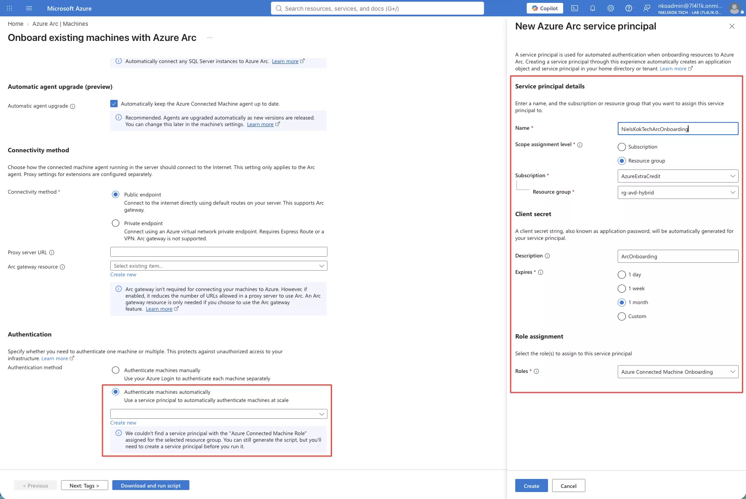Click Download and run script button
Screen dimensions: 746x499
[150, 485]
